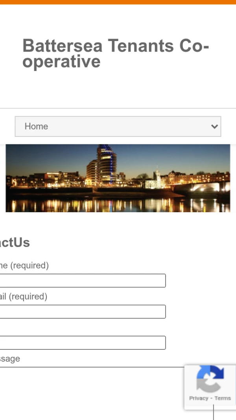The height and width of the screenshot is (420, 236).
Task: Click the word "operative" in the site title
Action: 61,62
